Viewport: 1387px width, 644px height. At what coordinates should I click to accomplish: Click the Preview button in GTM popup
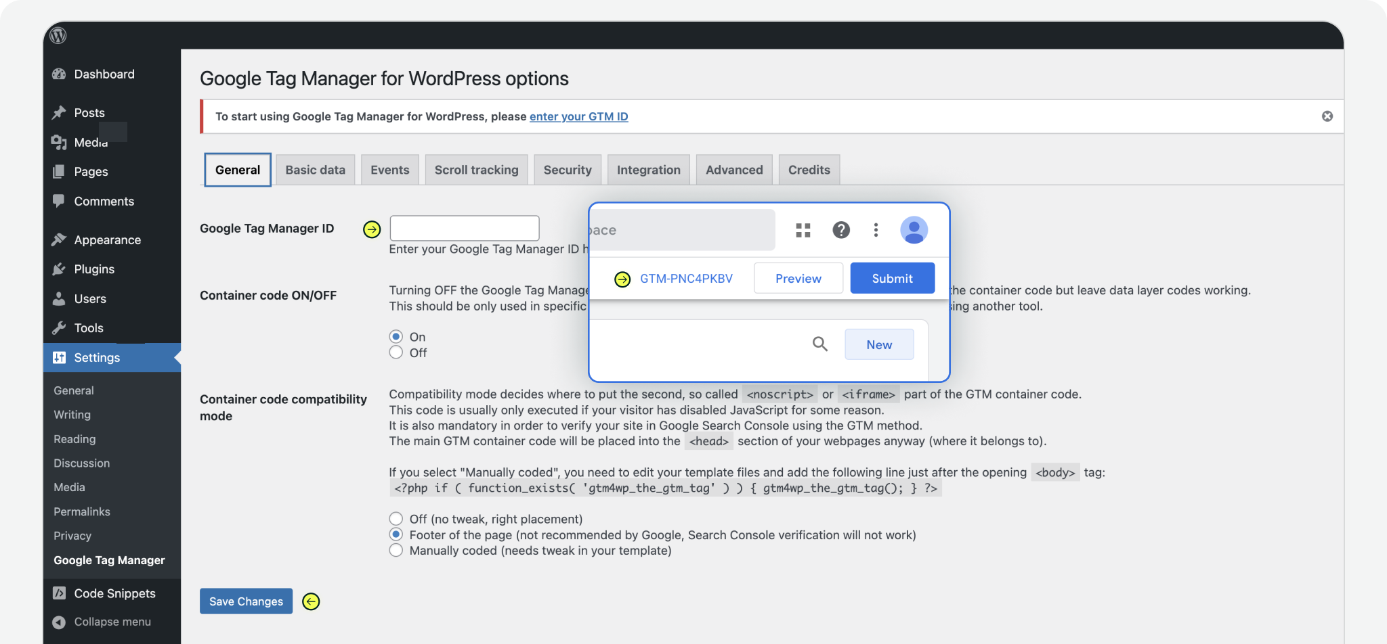(798, 278)
